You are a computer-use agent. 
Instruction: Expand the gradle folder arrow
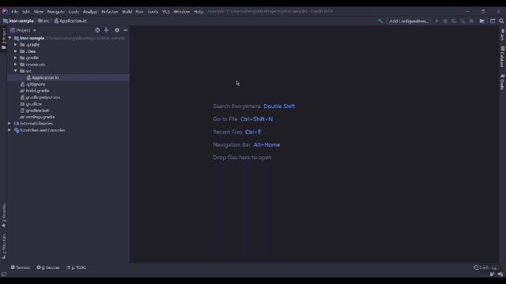coord(16,58)
